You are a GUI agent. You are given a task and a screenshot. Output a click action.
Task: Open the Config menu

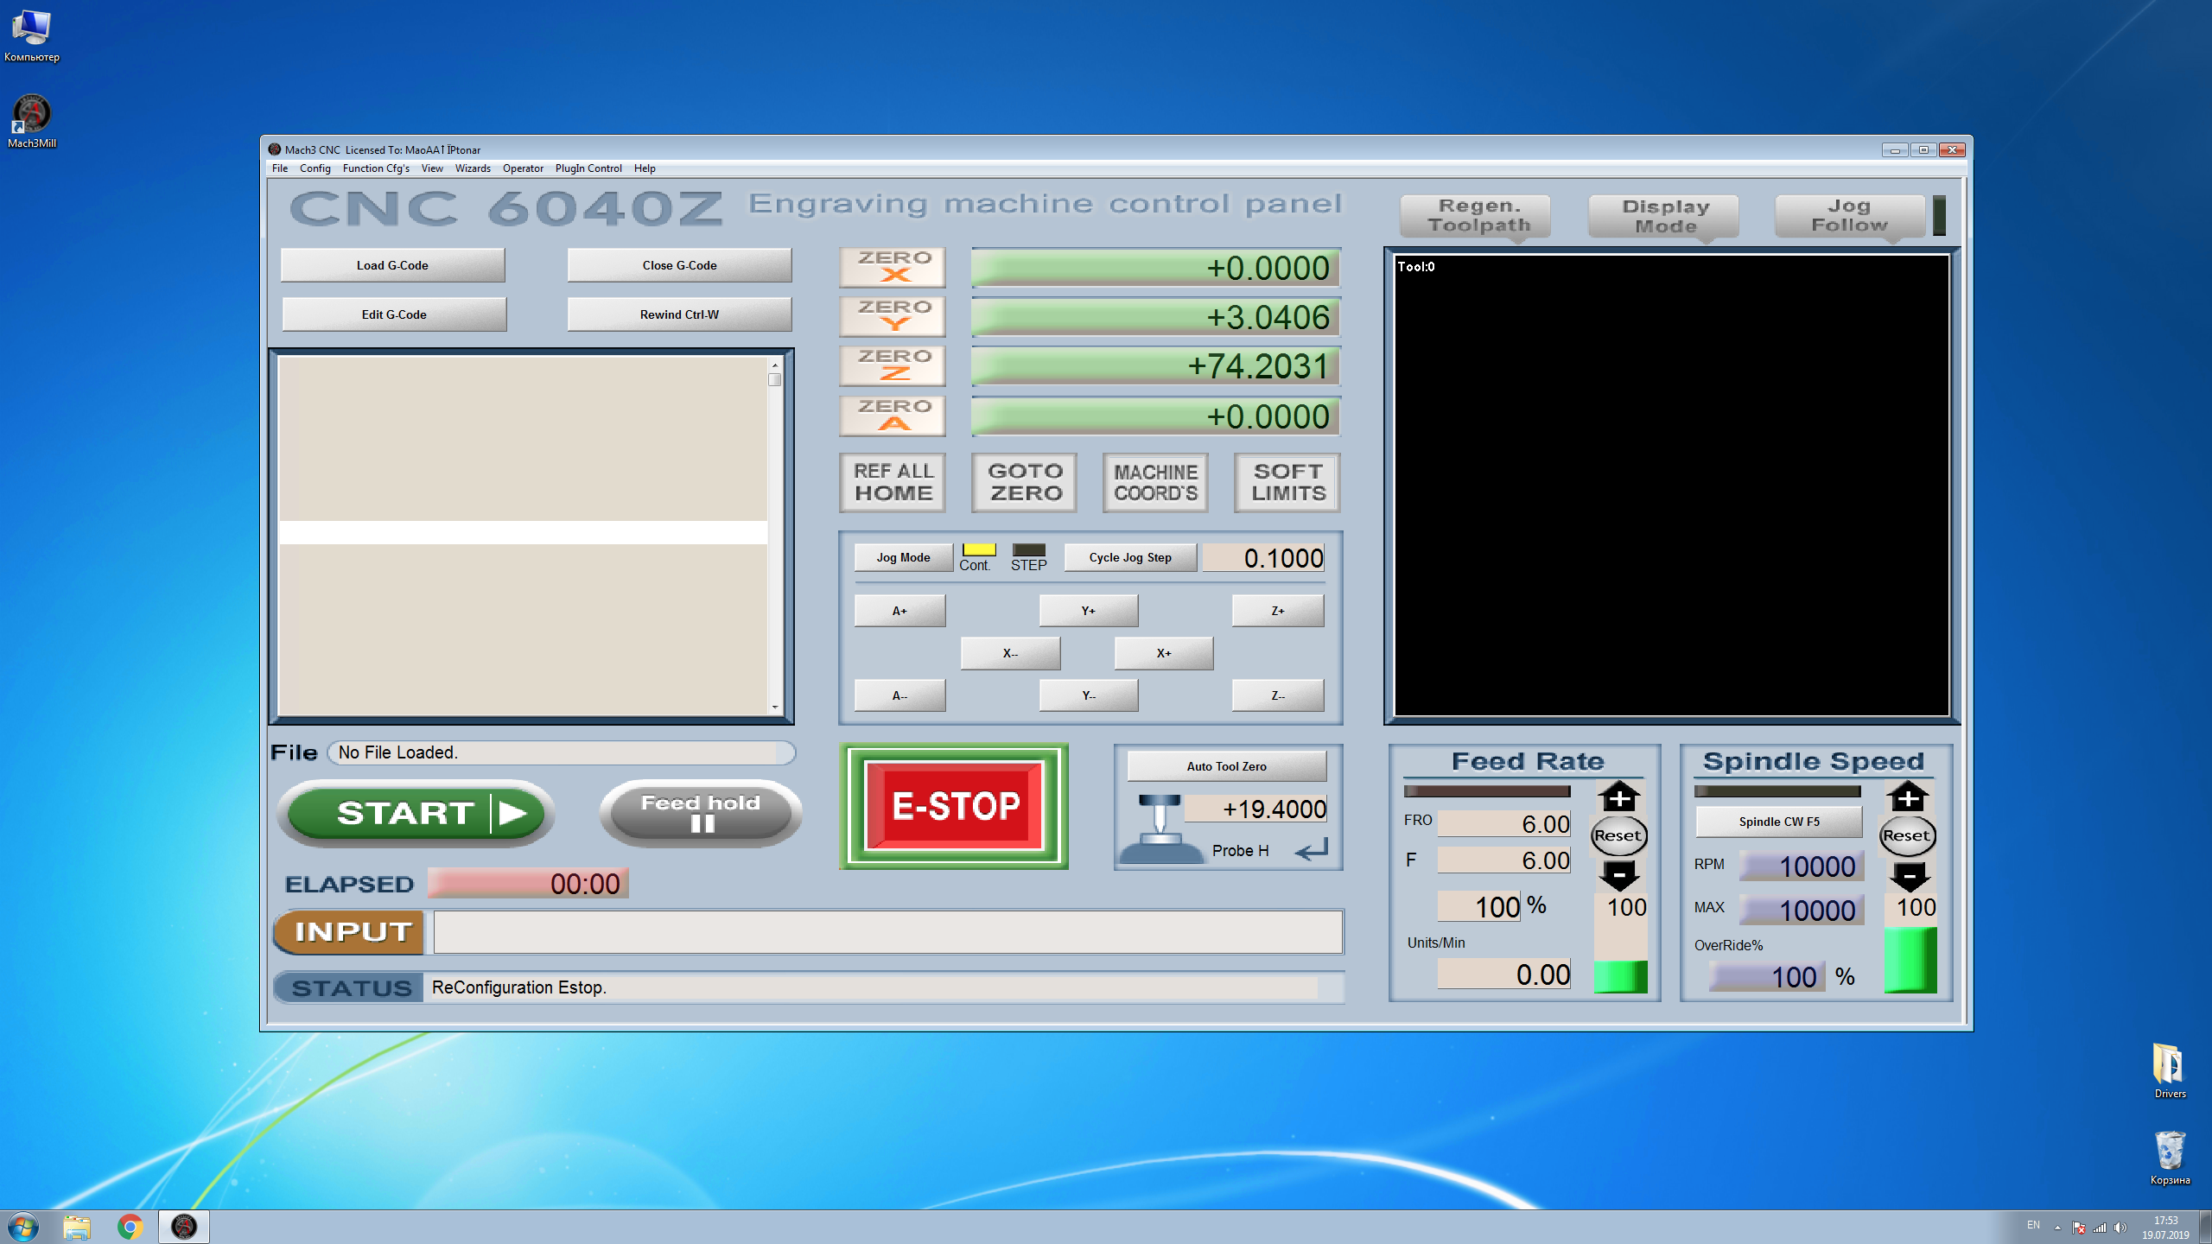pyautogui.click(x=315, y=168)
